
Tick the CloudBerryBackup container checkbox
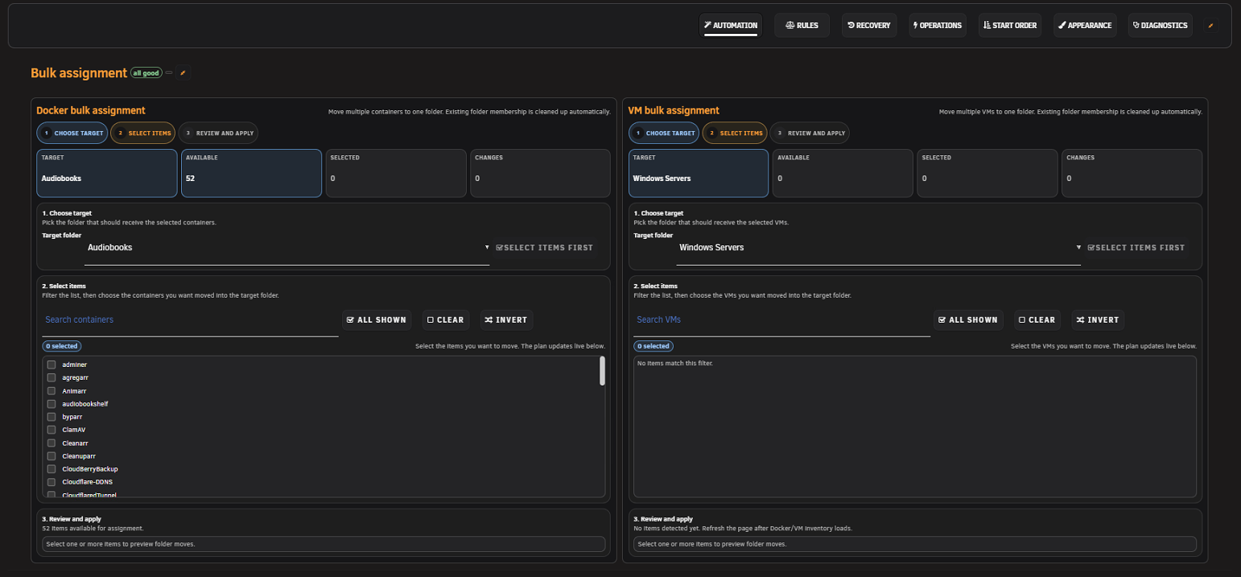(x=52, y=469)
